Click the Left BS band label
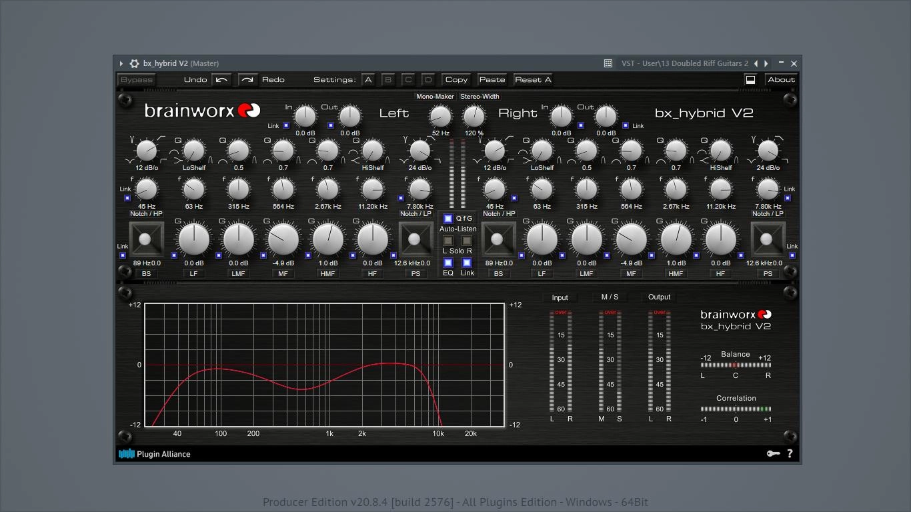 tap(146, 273)
